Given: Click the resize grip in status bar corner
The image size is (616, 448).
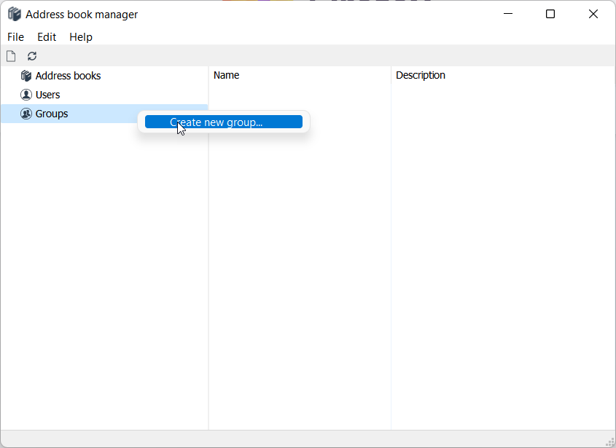Looking at the screenshot, I should coord(610,441).
